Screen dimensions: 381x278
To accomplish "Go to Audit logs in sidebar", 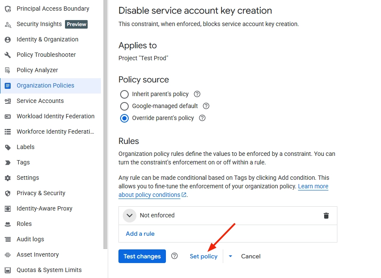I will [30, 239].
